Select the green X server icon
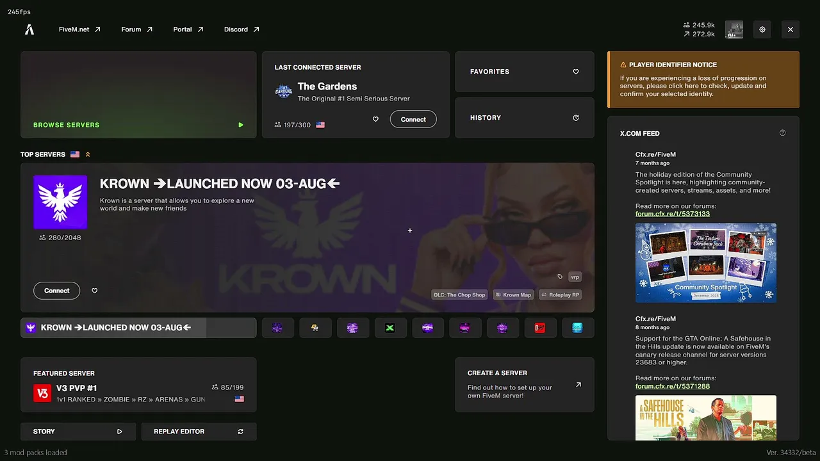 click(390, 328)
